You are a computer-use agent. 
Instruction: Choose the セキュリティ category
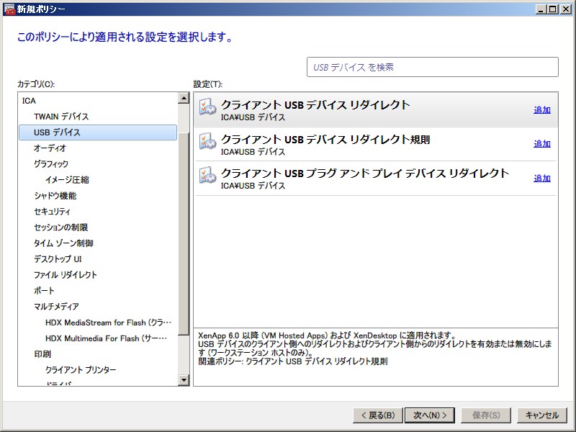pyautogui.click(x=52, y=212)
